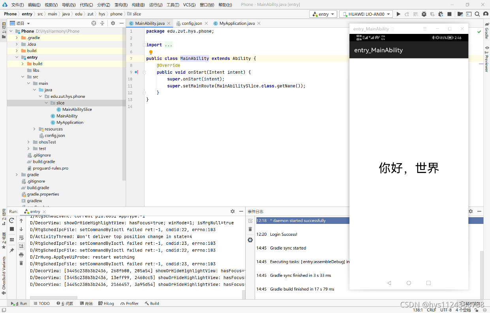Open the Previewer icon in the top toolbar
The height and width of the screenshot is (313, 490).
[x=469, y=14]
